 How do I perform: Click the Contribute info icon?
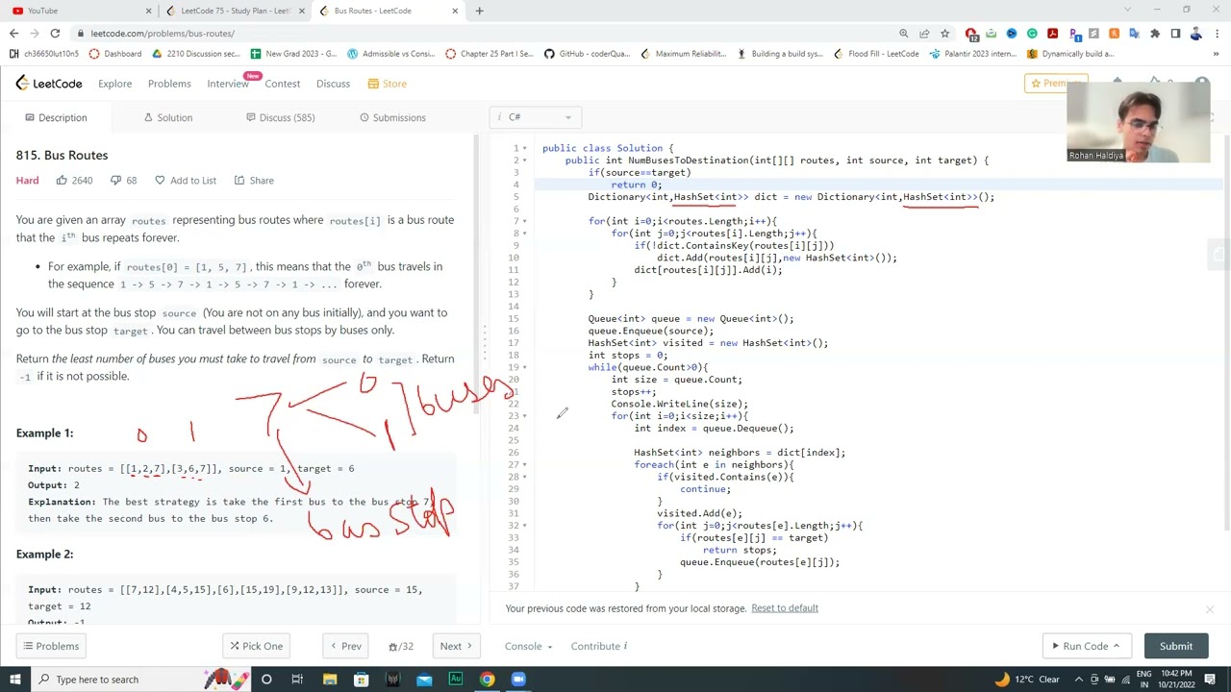click(625, 646)
